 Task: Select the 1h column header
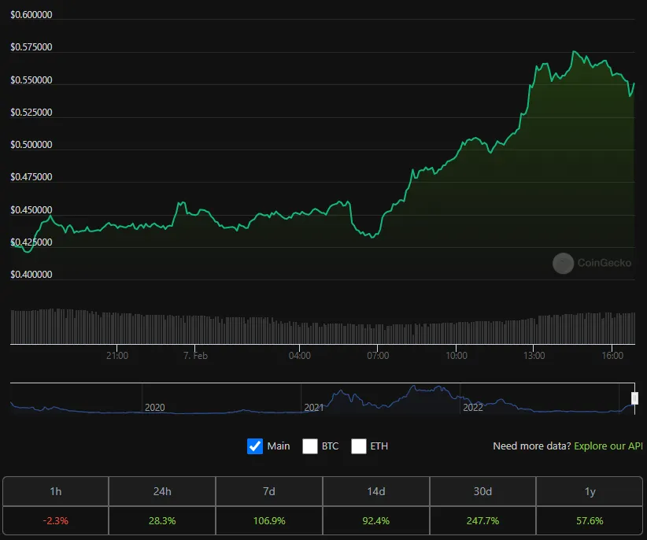pyautogui.click(x=56, y=491)
